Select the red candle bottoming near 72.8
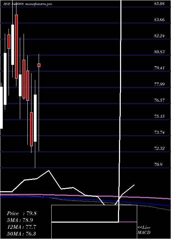Viewport: 171px width, 239px height. click(31, 129)
